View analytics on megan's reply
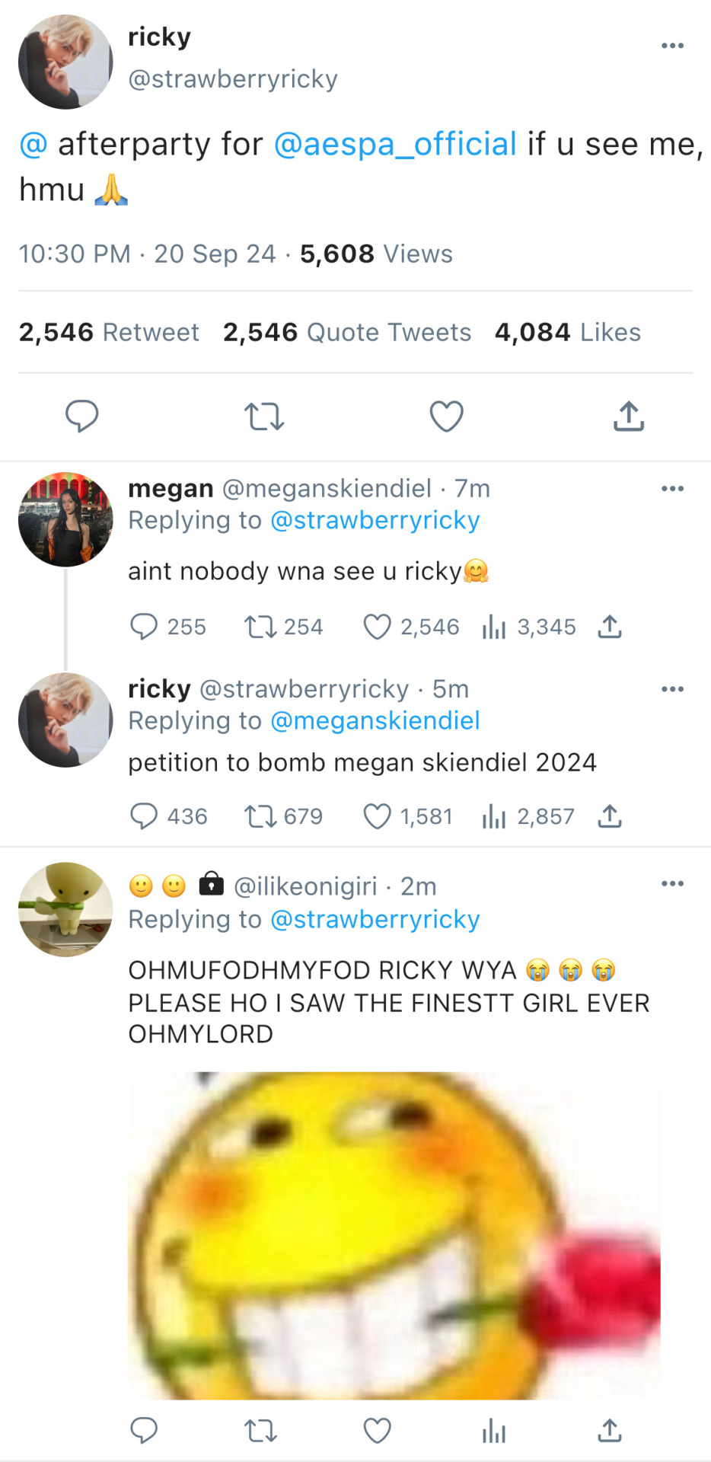This screenshot has width=711, height=1462. click(x=494, y=627)
